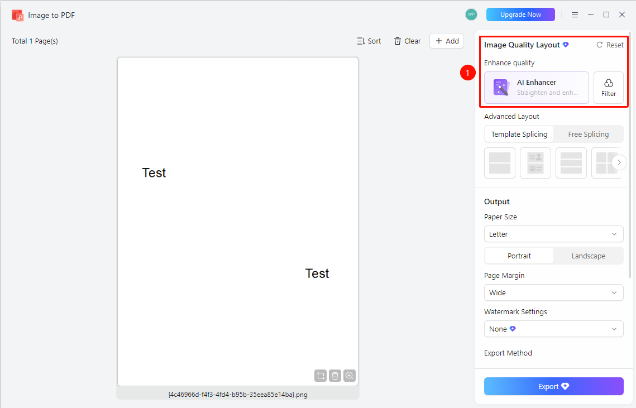Click the png file name label

pyautogui.click(x=238, y=394)
